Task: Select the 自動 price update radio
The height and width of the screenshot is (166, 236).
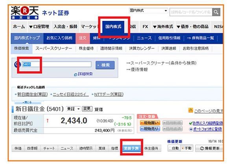Action: click(x=170, y=148)
